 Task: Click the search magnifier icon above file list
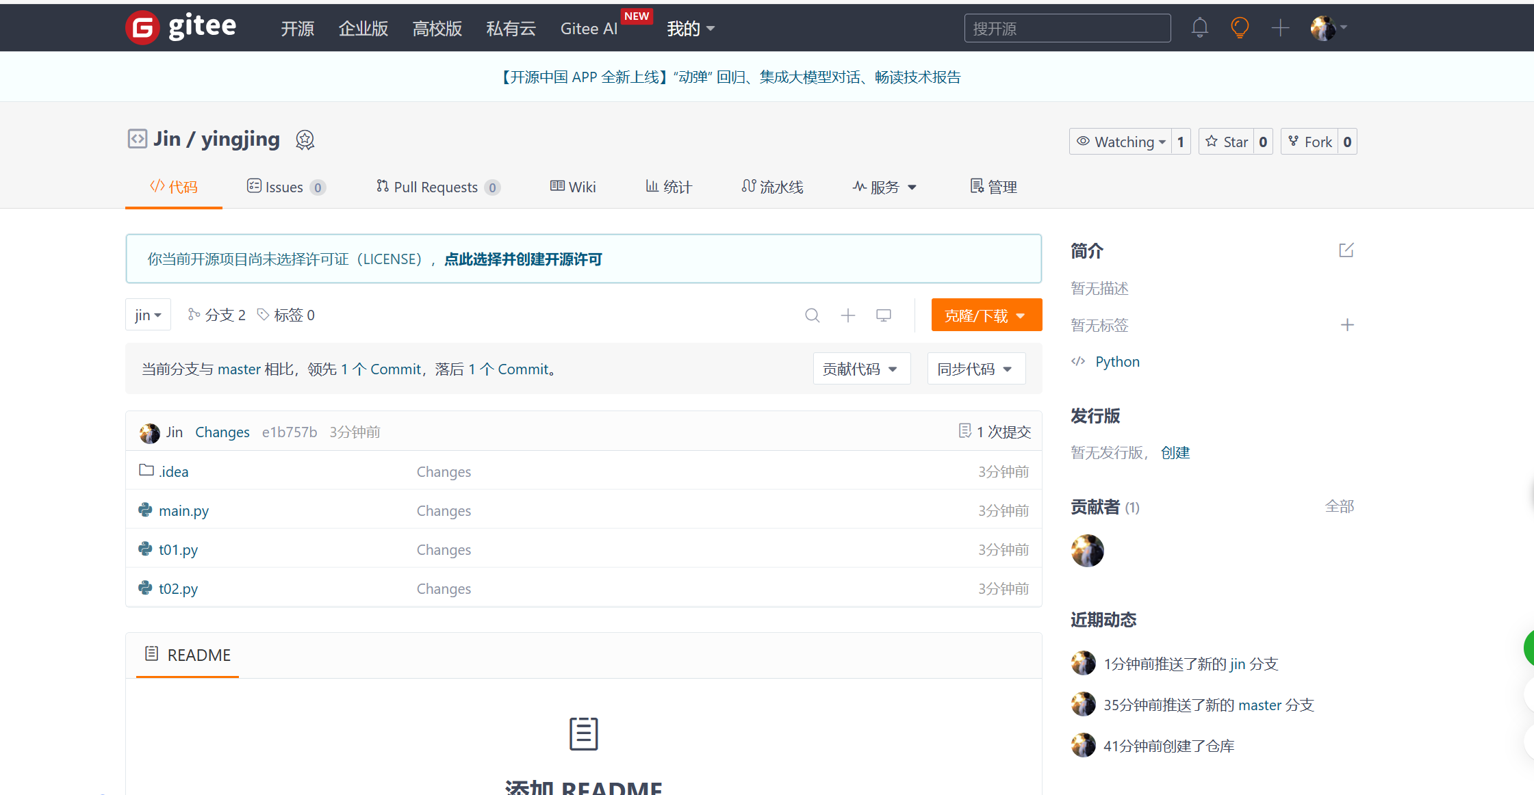click(x=812, y=315)
